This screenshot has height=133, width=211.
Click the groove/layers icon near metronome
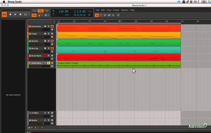tap(46, 15)
